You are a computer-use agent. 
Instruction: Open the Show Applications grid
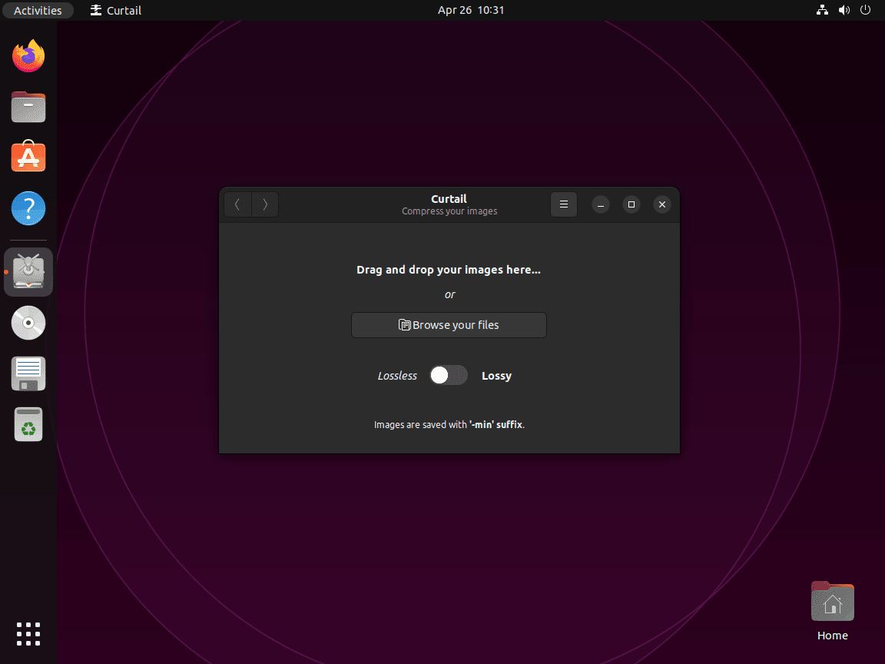(x=28, y=633)
